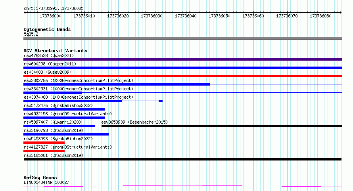The image size is (353, 191).
Task: Click the purple nsv4763538 variant bar
Action: [x=182, y=59]
